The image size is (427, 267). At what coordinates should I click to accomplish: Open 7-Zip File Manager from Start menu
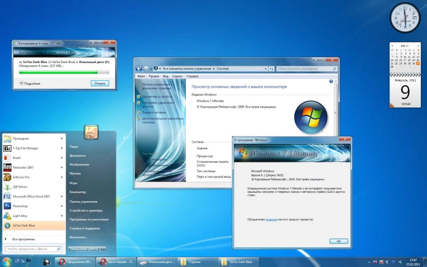(x=26, y=148)
